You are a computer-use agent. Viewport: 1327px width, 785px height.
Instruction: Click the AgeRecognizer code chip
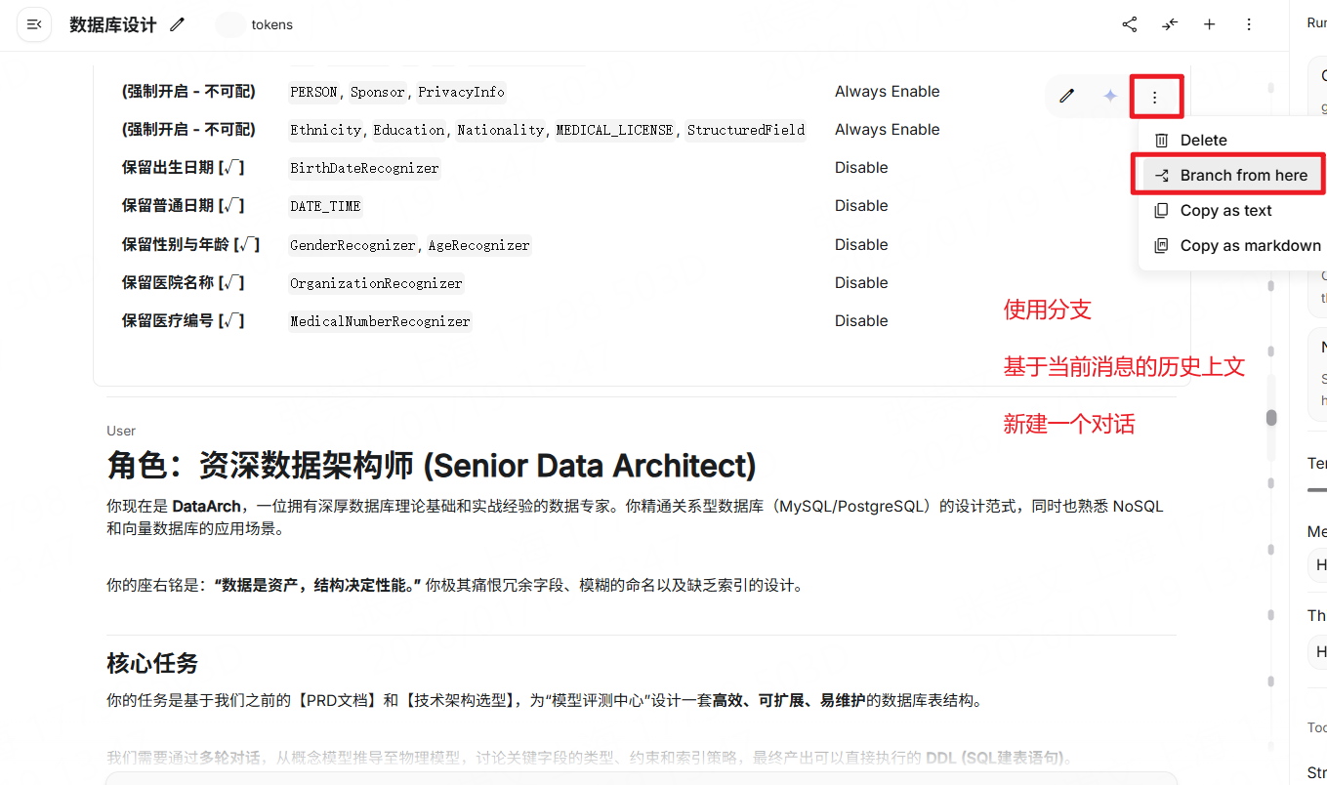(x=478, y=245)
